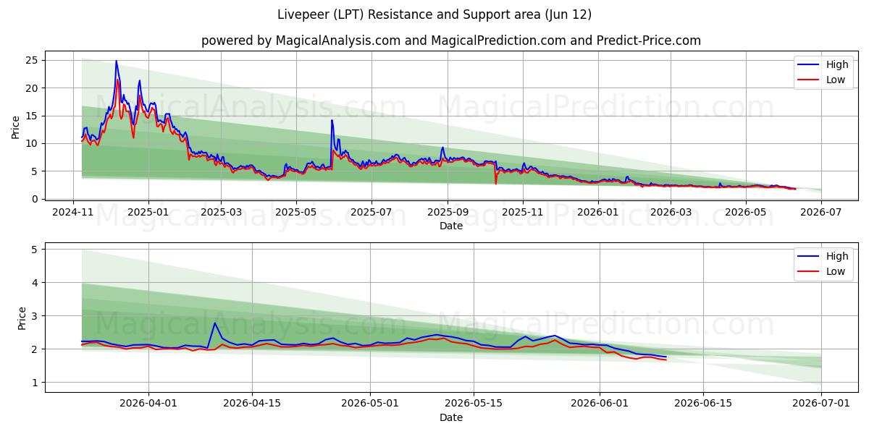Click the top chart 'Price' y-axis label
869x434 pixels.
tap(16, 126)
